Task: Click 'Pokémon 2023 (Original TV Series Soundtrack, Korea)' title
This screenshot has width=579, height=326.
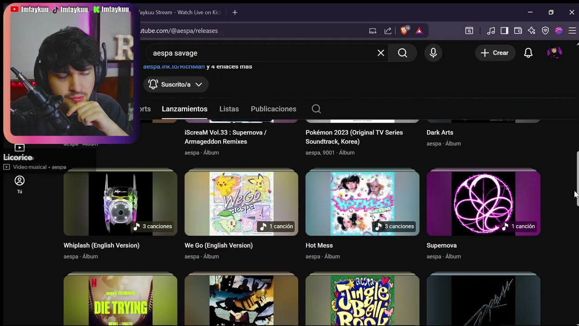Action: point(354,137)
